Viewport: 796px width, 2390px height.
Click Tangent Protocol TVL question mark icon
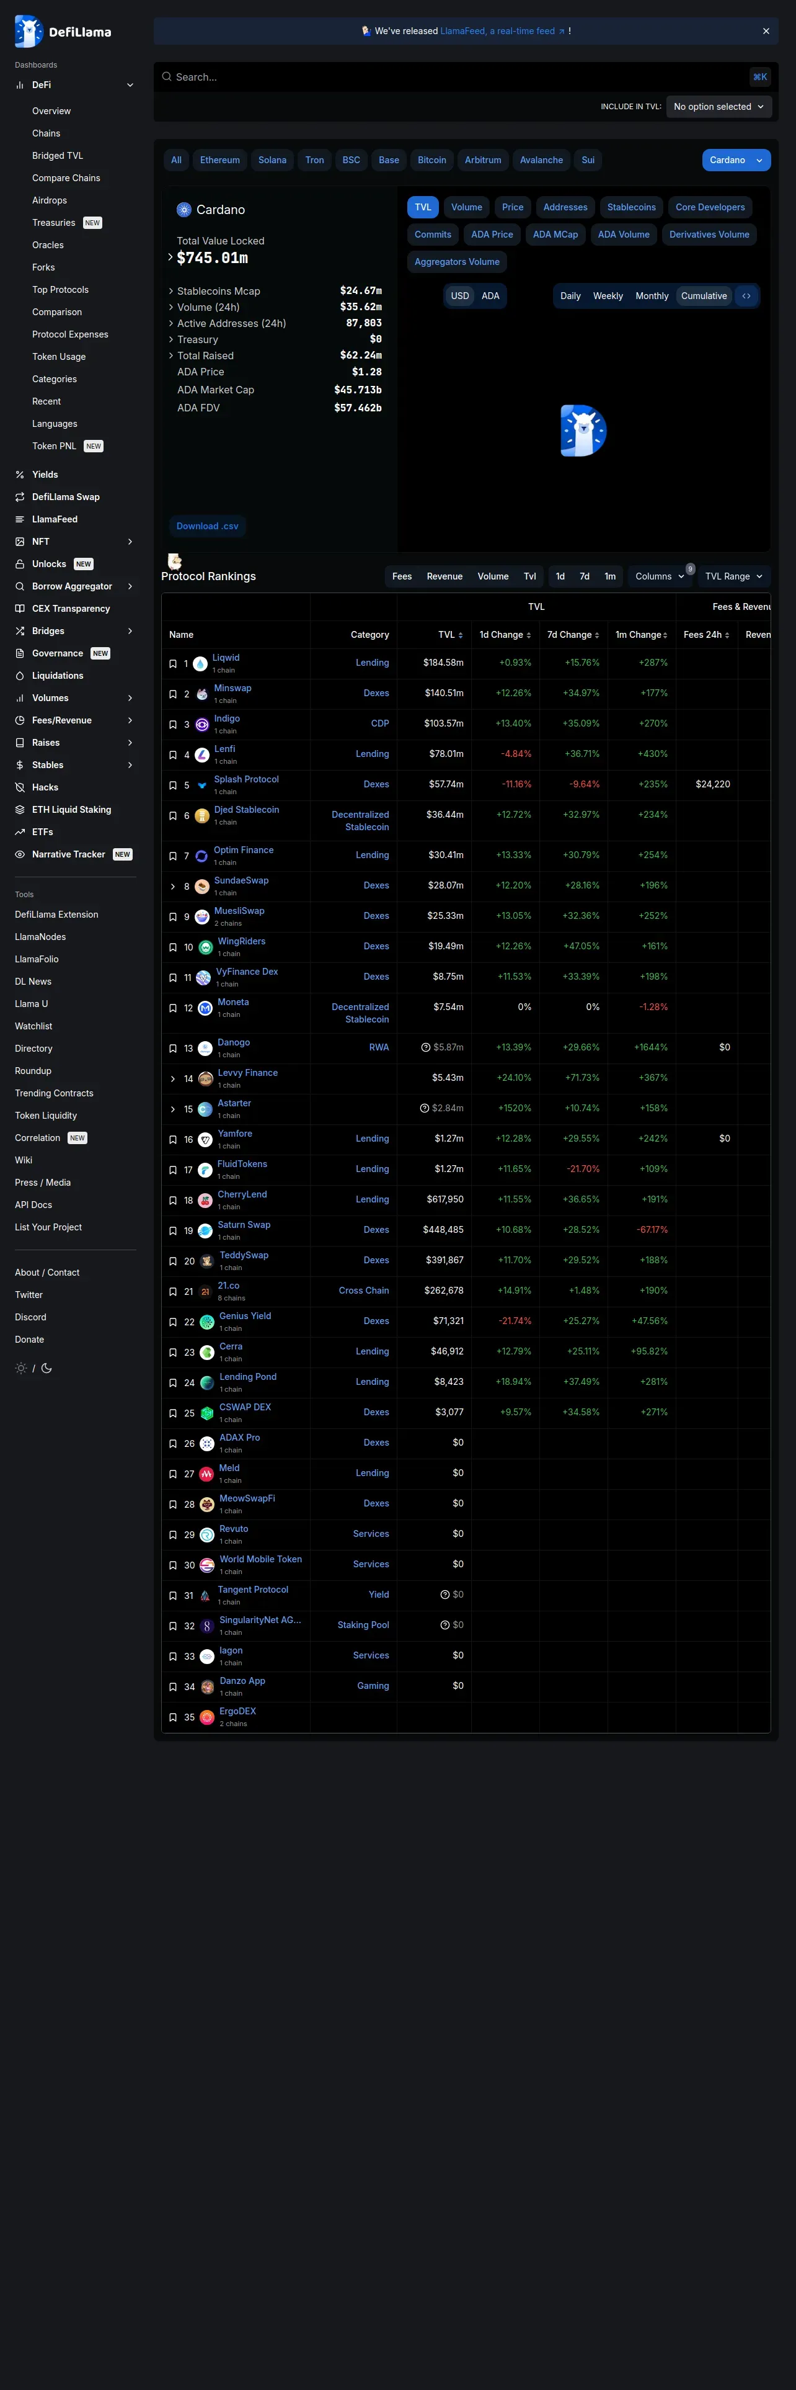(x=444, y=1594)
